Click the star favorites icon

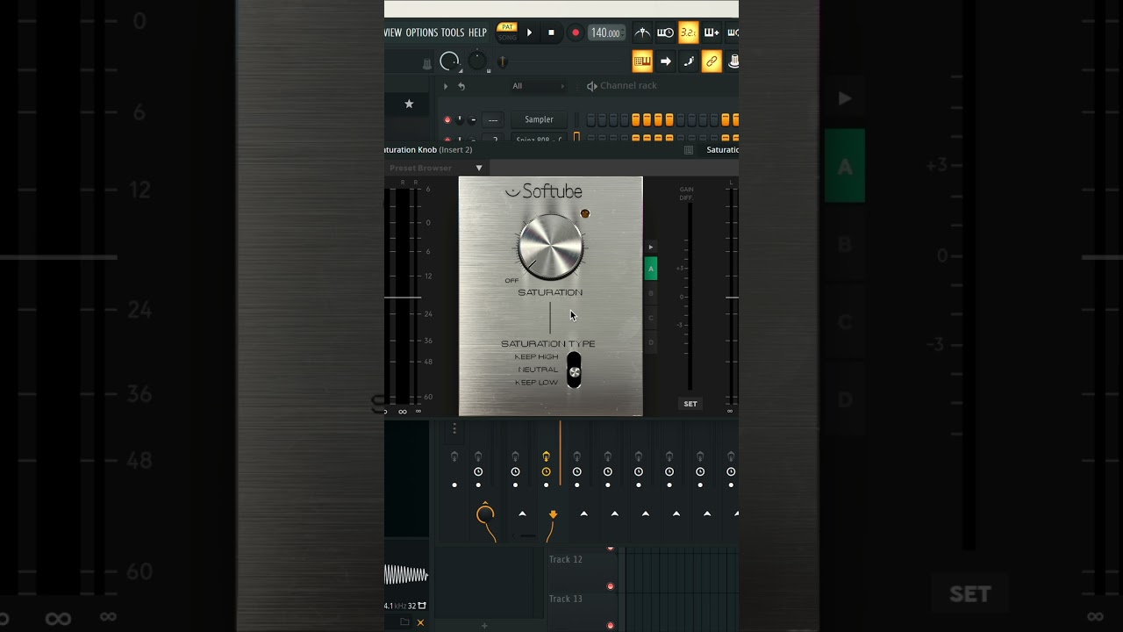(x=409, y=104)
